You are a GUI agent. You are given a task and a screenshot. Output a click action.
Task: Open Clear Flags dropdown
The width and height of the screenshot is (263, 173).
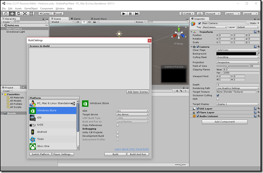(x=238, y=50)
